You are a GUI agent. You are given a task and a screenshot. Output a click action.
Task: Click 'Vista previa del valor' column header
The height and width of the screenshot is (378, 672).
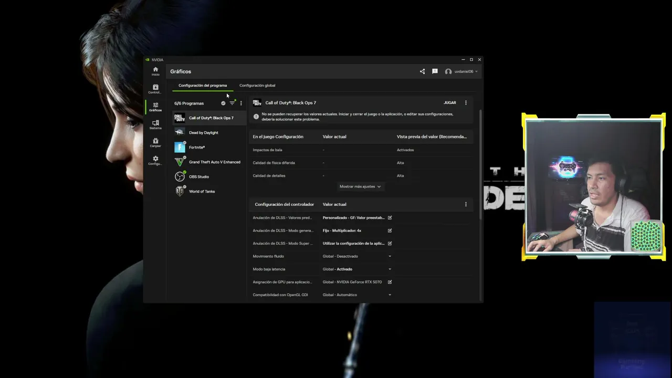point(432,136)
